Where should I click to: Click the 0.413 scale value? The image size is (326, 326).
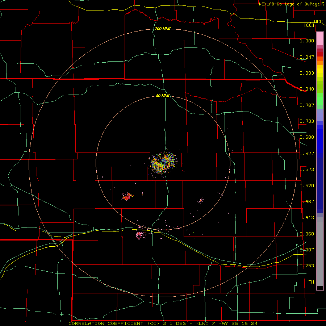pos(307,218)
